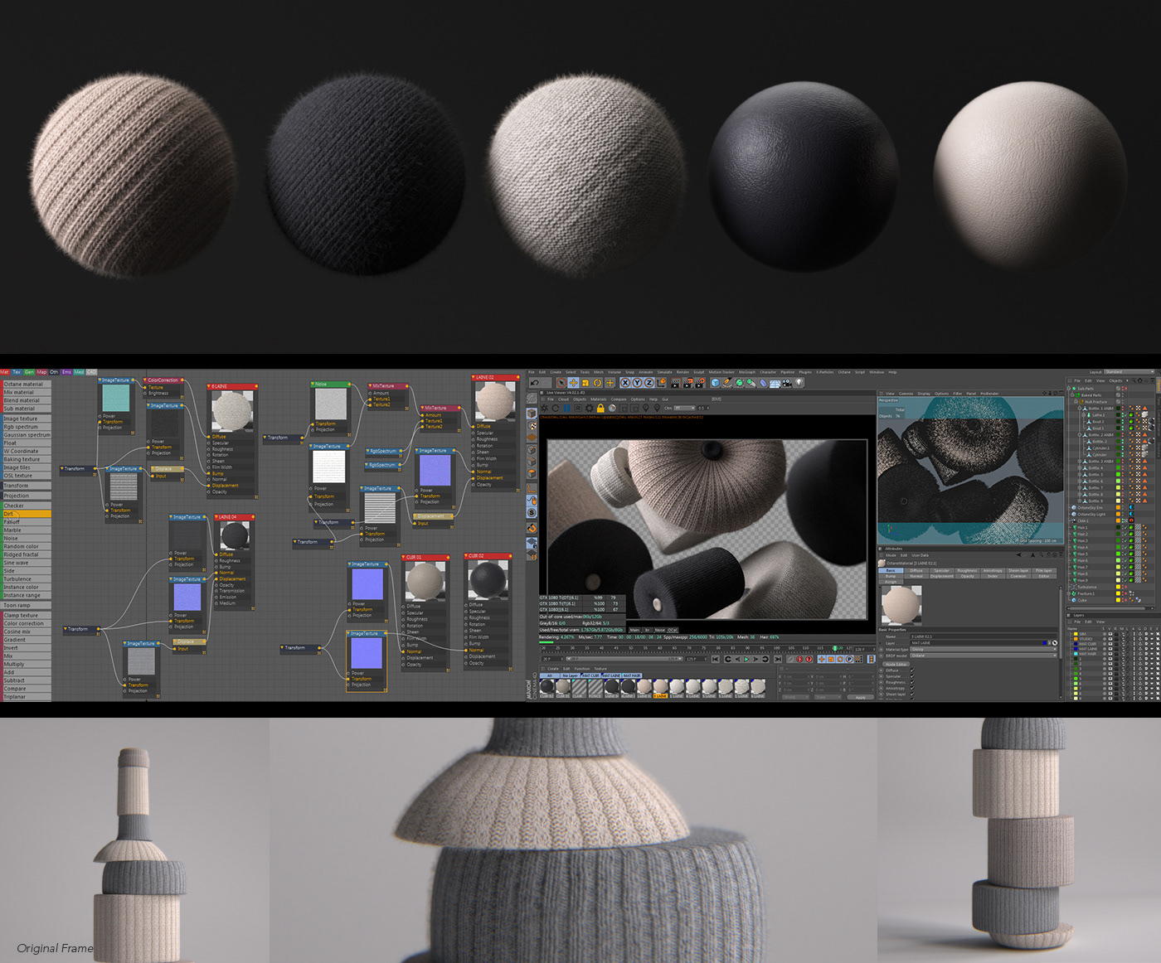Viewport: 1161px width, 963px height.
Task: Select the highlighted LAINE material thumbnail
Action: click(661, 688)
